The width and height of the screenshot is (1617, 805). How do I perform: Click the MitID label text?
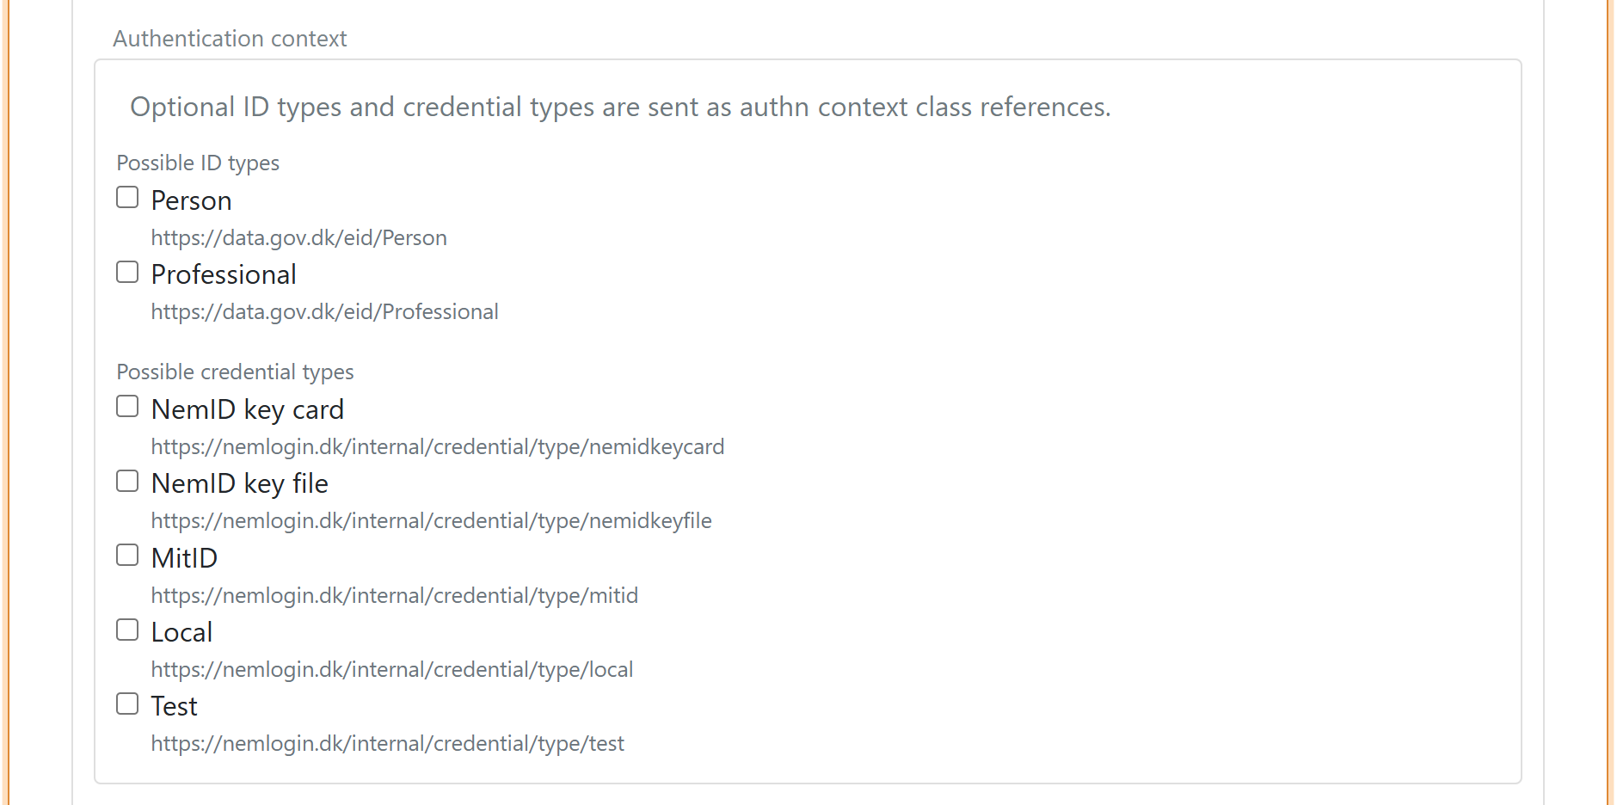[x=183, y=557]
